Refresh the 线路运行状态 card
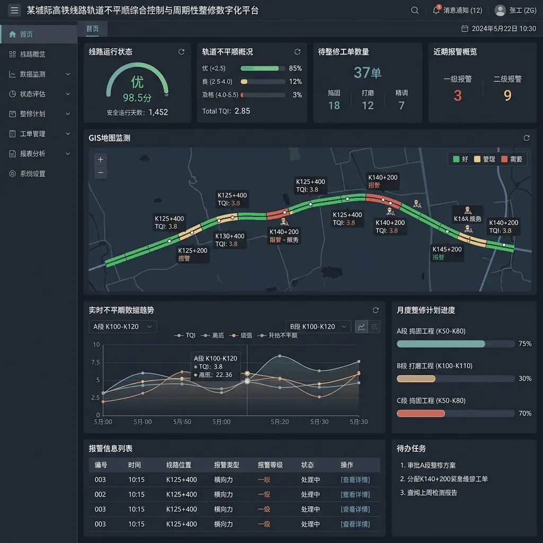This screenshot has width=543, height=543. pyautogui.click(x=181, y=52)
